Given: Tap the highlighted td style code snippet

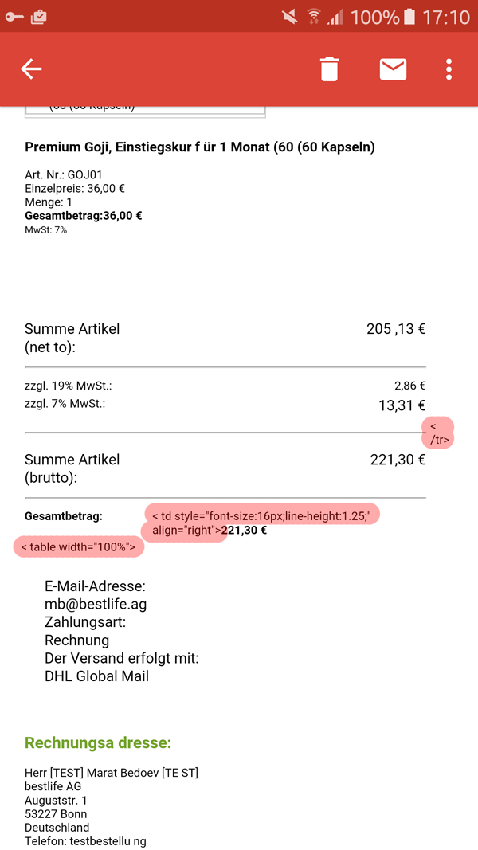Looking at the screenshot, I should (262, 515).
